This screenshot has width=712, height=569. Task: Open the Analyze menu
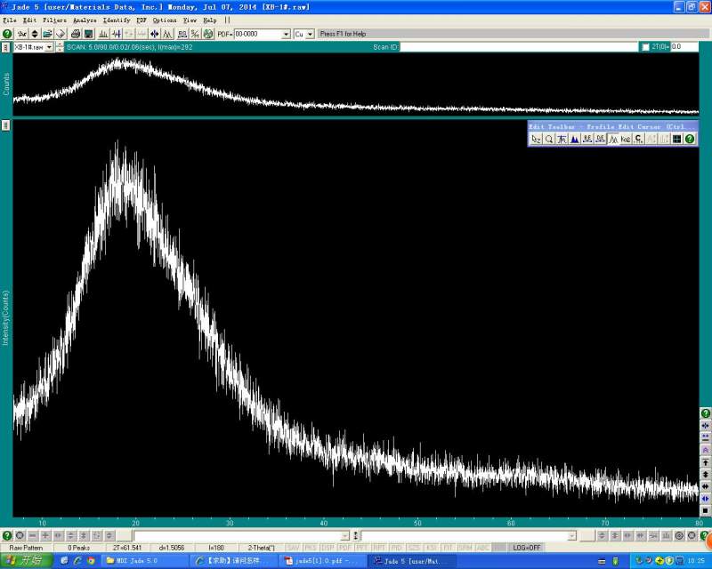click(85, 20)
